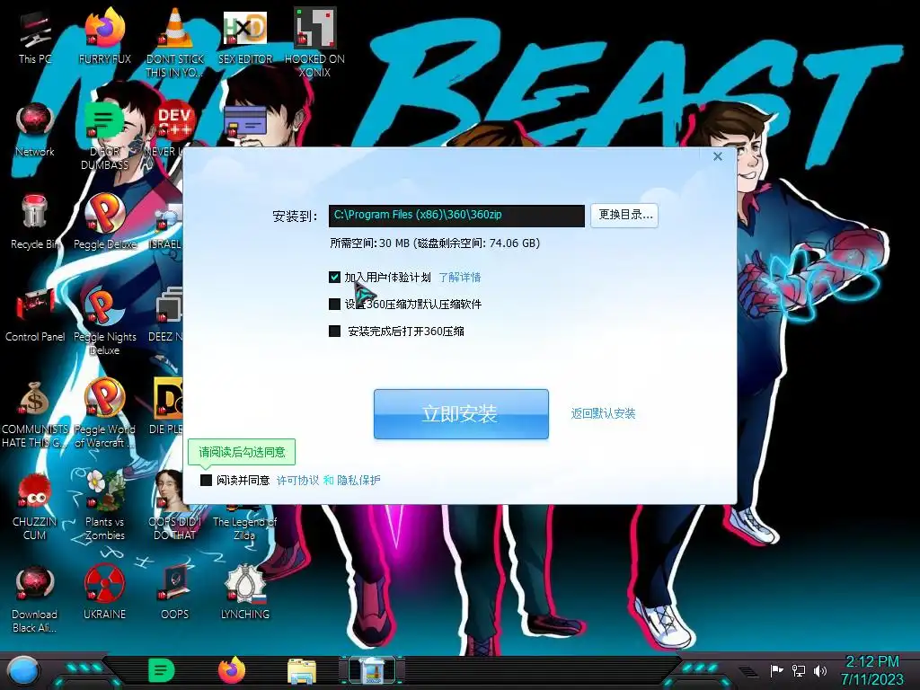
Task: Click the 立即安装 install button
Action: [461, 413]
